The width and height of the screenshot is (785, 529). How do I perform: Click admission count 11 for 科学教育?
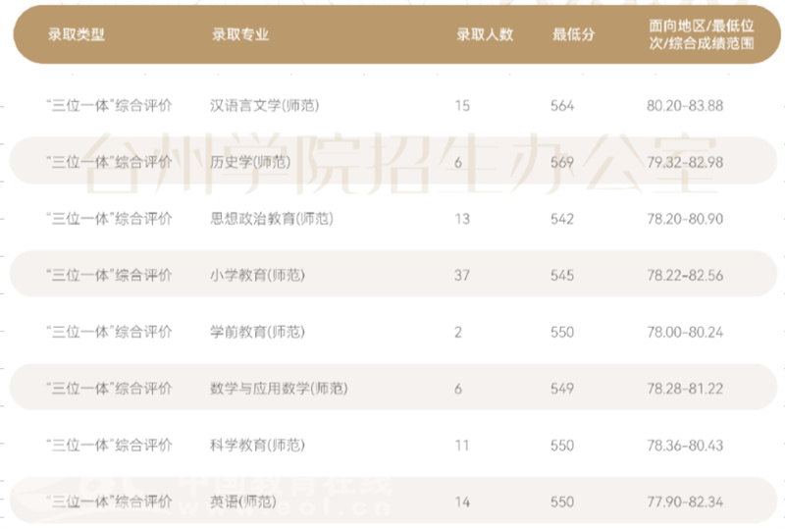(462, 445)
